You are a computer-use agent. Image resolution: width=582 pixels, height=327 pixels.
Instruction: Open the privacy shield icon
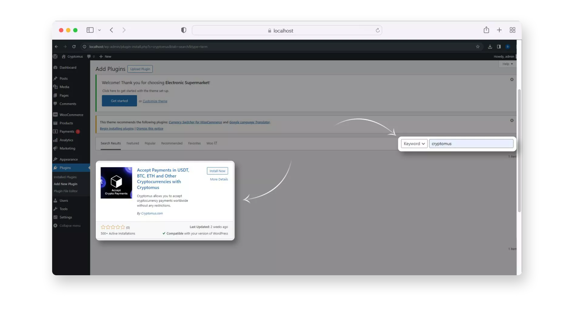184,30
